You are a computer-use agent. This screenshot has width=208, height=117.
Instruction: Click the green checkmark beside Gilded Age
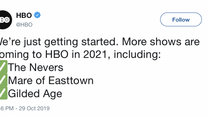pos(4,93)
